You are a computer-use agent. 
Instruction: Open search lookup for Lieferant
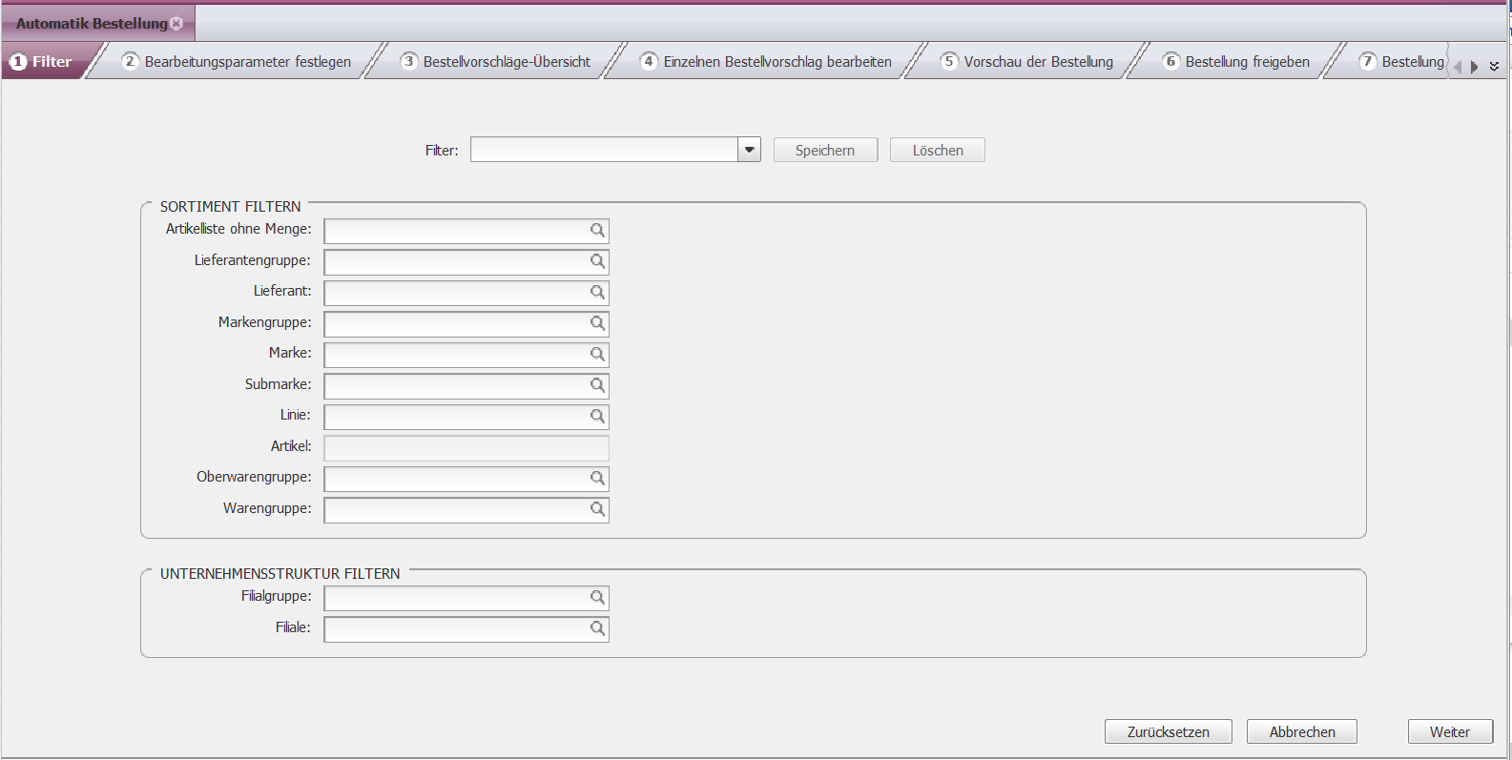pos(597,292)
